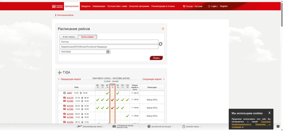Click the globe icon beside Россия - Русский

(184, 6)
